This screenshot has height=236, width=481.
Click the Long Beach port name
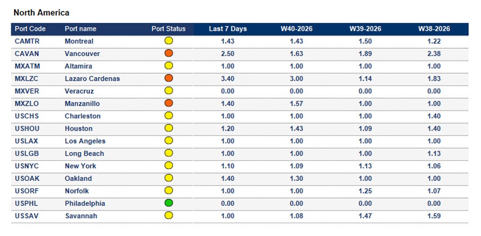pos(84,153)
